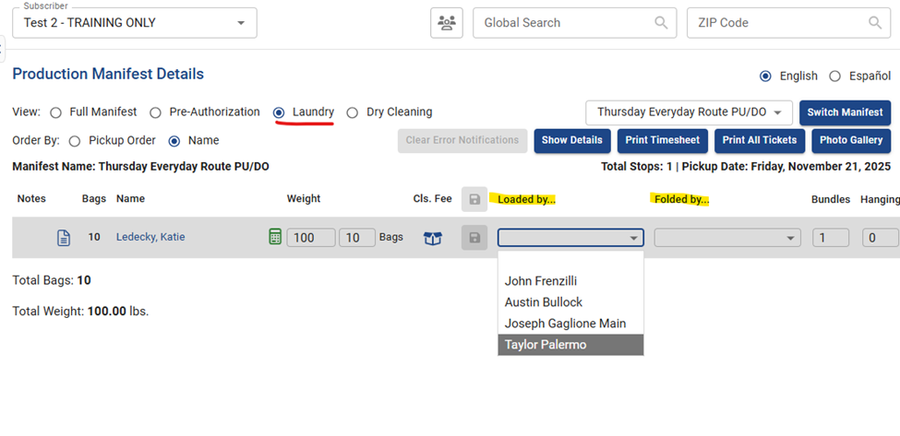Expand the Thursday Everyday Route manifest dropdown

689,112
